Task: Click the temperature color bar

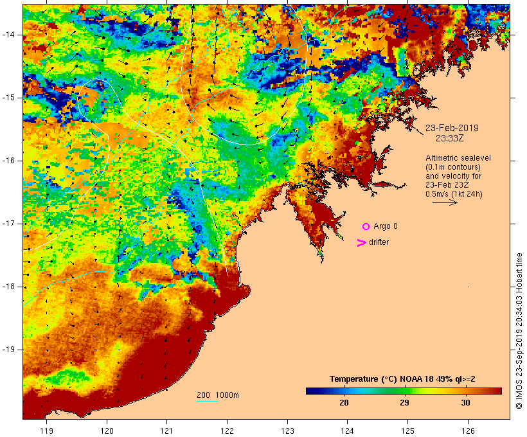Action: [404, 391]
